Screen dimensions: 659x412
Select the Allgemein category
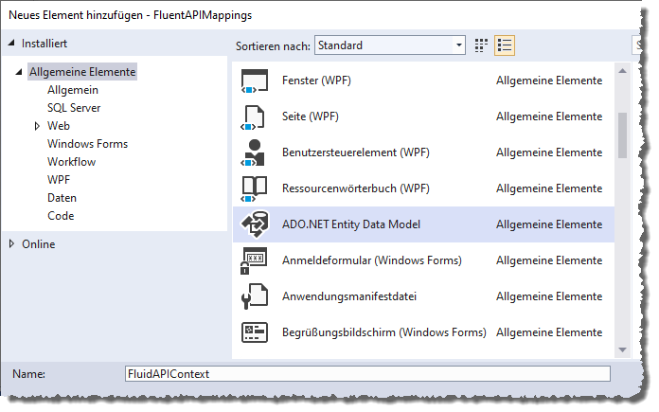pyautogui.click(x=73, y=90)
